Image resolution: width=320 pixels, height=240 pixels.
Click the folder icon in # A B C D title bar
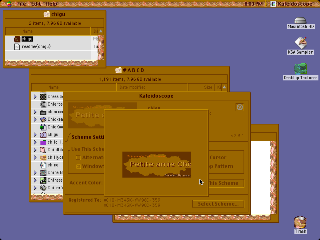click(118, 70)
